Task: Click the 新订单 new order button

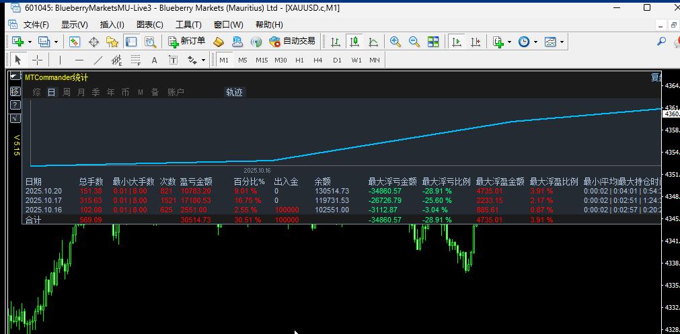Action: 186,42
